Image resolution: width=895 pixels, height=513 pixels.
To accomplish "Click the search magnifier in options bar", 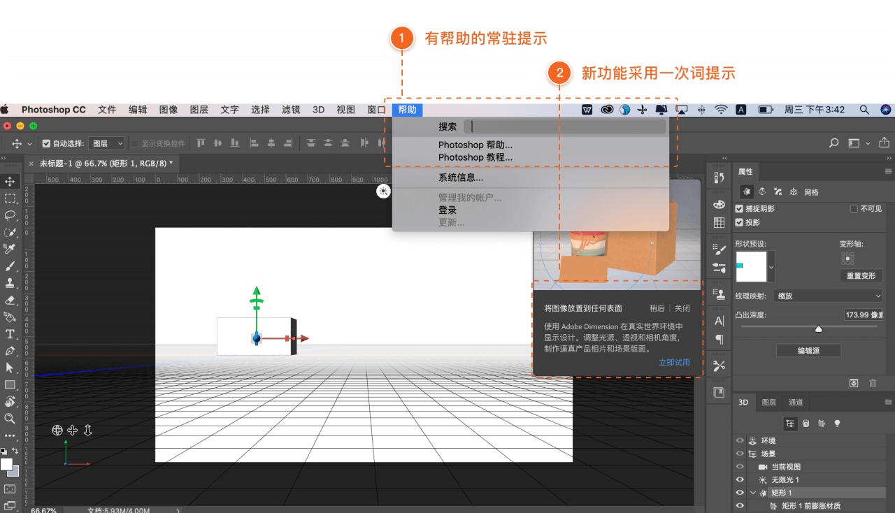I will pos(833,143).
